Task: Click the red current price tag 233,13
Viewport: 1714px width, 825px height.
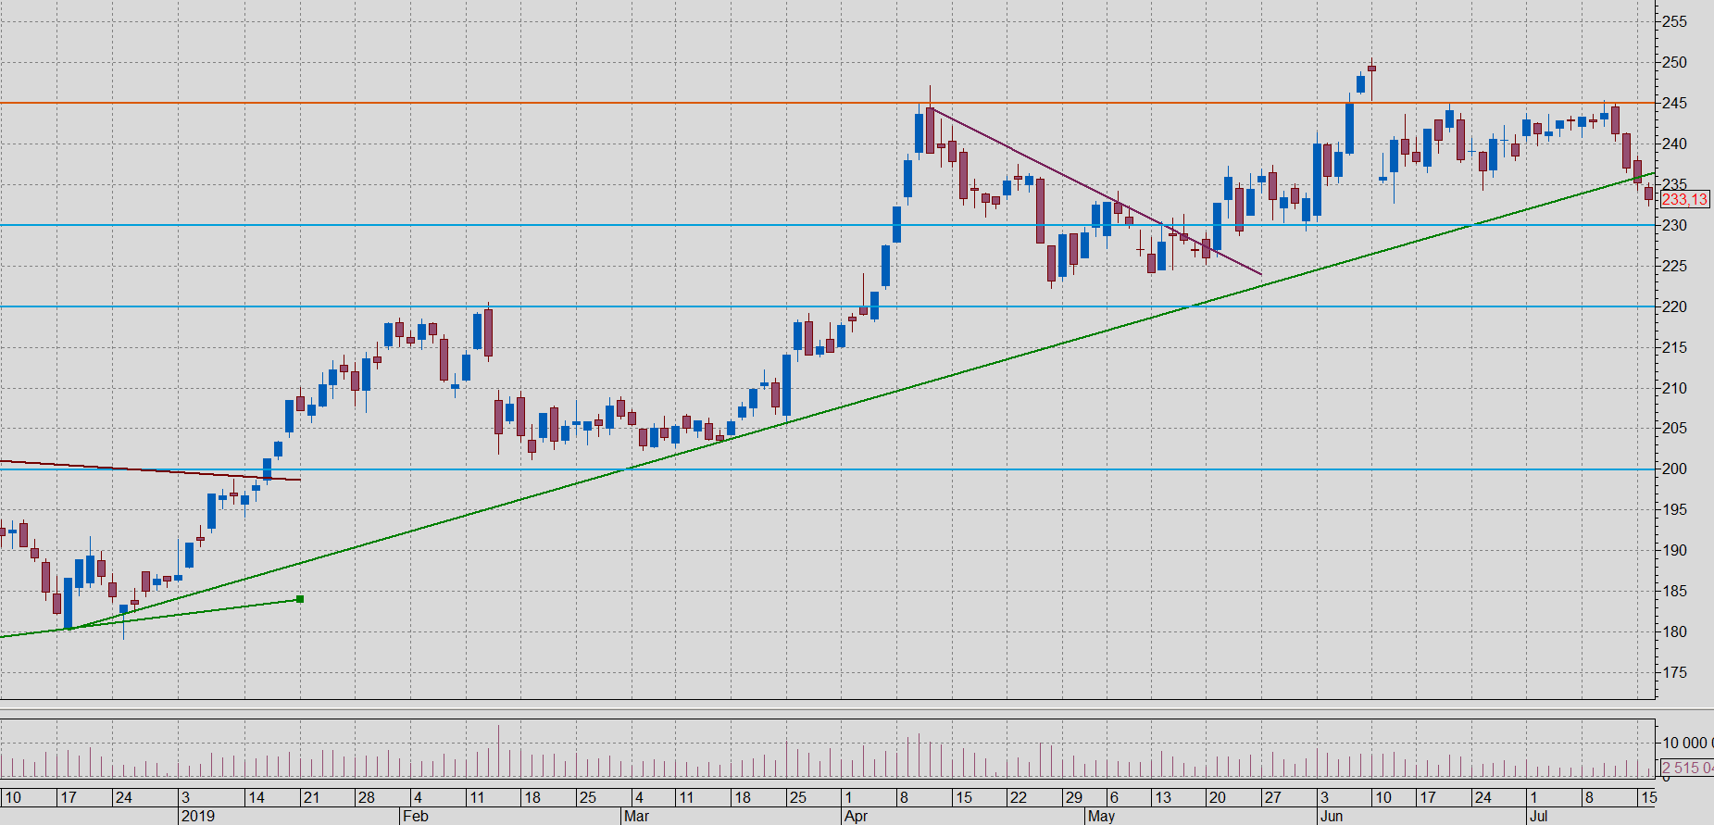Action: 1684,200
